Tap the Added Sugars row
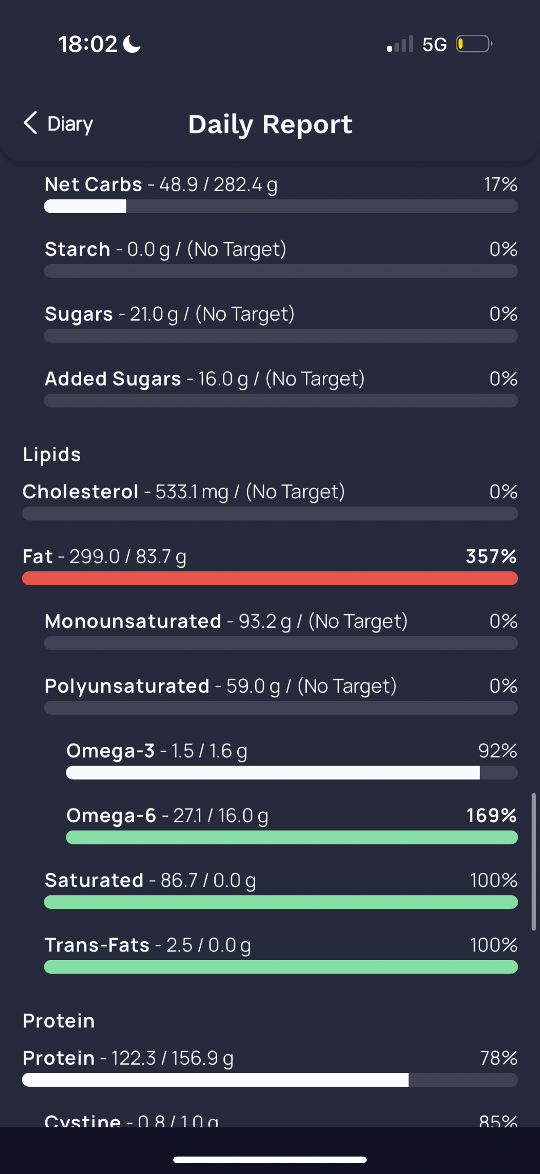The width and height of the screenshot is (540, 1174). [x=281, y=388]
